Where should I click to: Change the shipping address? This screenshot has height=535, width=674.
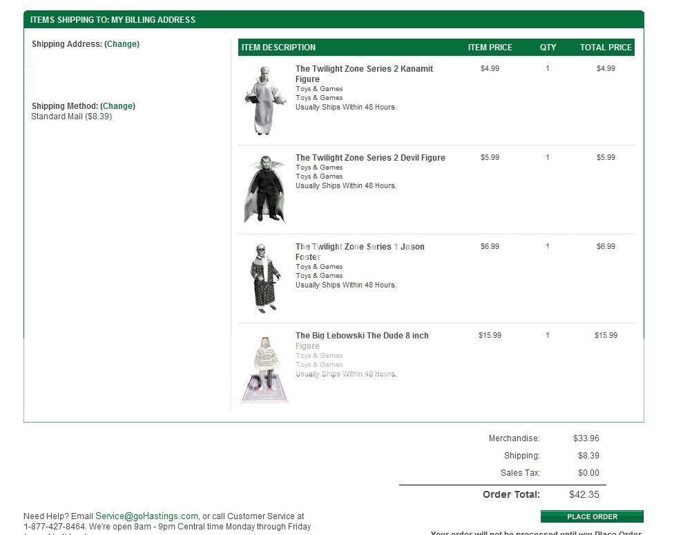click(x=122, y=44)
